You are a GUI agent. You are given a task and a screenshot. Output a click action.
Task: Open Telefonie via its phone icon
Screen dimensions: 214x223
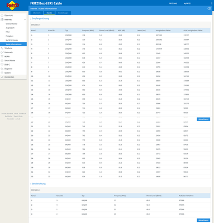click(2, 48)
